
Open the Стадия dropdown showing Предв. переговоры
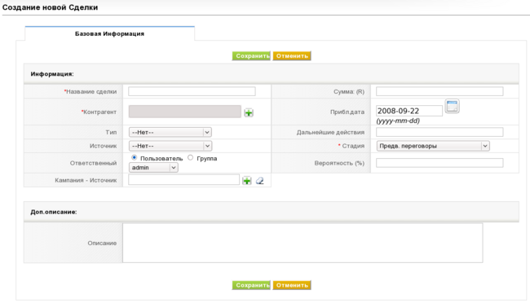point(433,146)
